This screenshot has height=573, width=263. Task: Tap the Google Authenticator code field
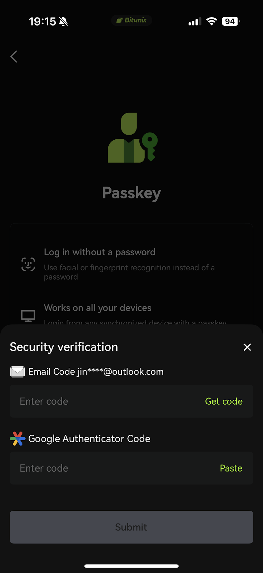click(x=89, y=468)
